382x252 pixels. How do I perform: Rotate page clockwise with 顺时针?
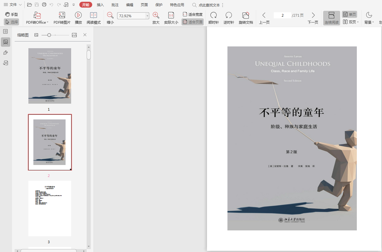coord(213,15)
